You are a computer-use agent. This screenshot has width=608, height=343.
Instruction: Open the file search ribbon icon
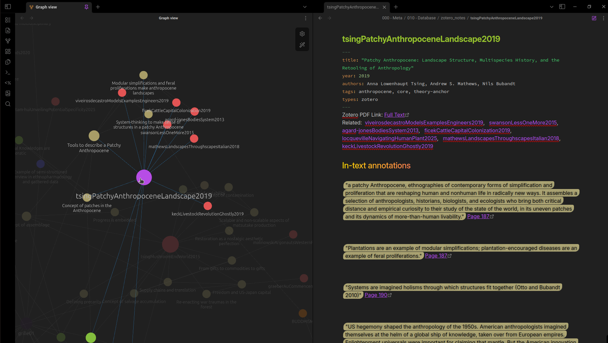click(8, 30)
